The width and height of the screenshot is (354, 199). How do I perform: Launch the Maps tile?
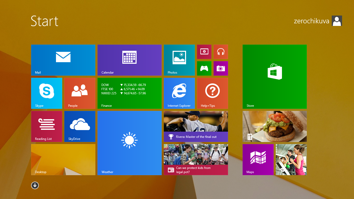[x=258, y=160]
